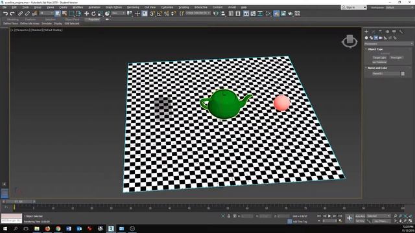Screen dimensions: 415x233
Task: Select the Select and Link chain icon
Action: click(x=20, y=14)
